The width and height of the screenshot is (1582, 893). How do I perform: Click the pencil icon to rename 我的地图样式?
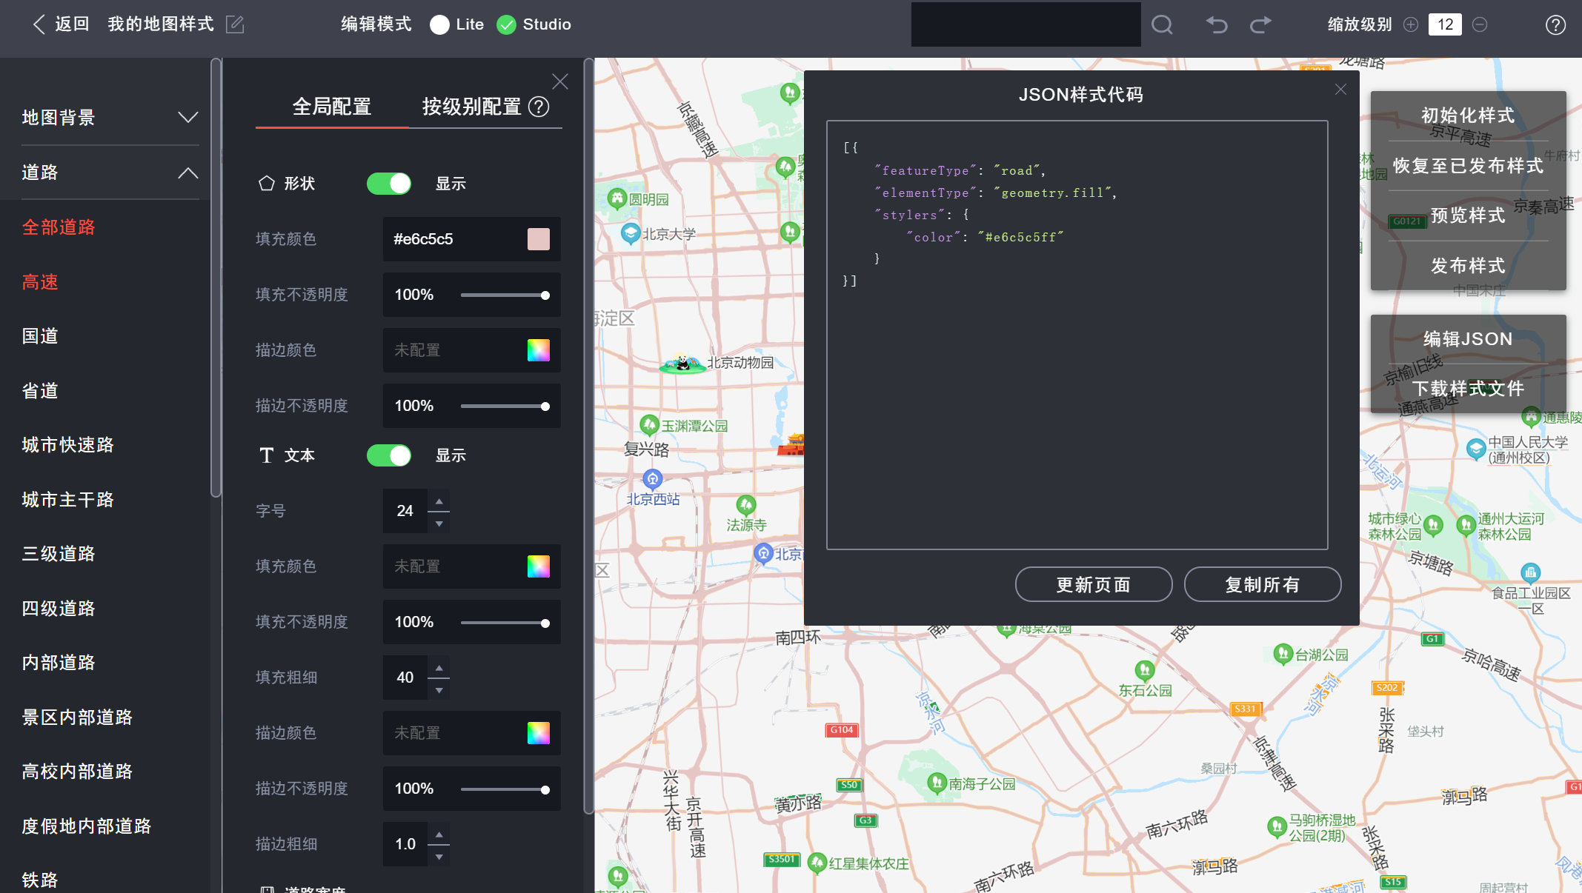(x=235, y=24)
